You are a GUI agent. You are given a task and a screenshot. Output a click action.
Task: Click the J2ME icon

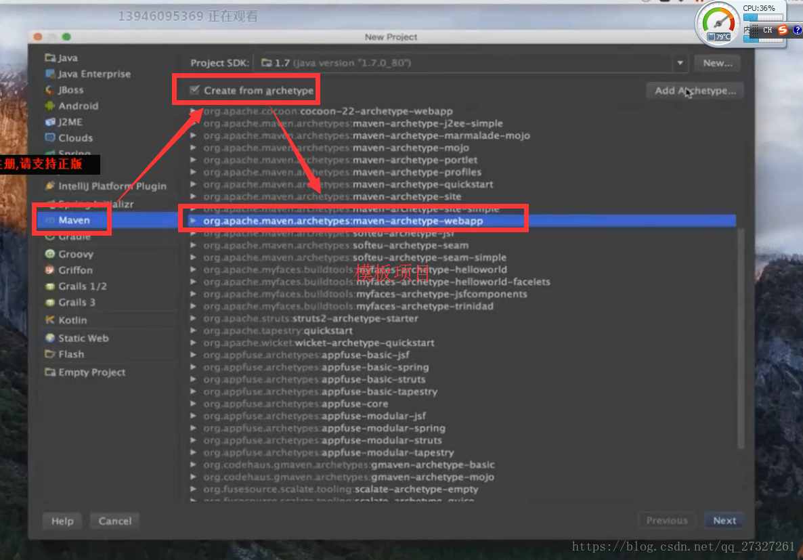[x=50, y=122]
